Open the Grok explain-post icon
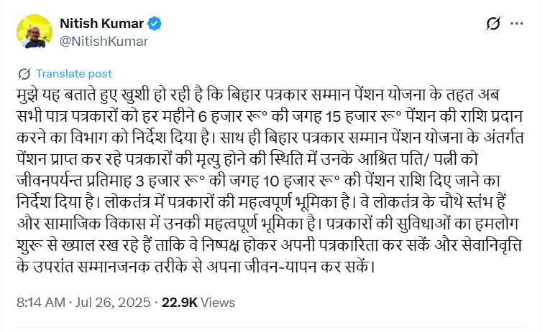The height and width of the screenshot is (332, 545). click(x=493, y=24)
